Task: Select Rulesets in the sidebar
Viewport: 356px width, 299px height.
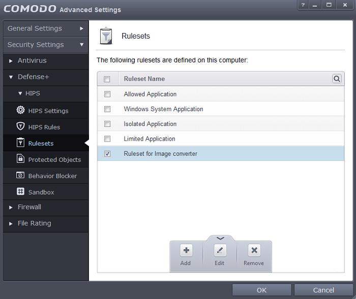Action: point(46,143)
